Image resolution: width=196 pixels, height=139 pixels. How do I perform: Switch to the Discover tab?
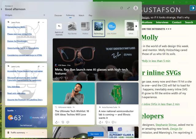[x=58, y=15]
